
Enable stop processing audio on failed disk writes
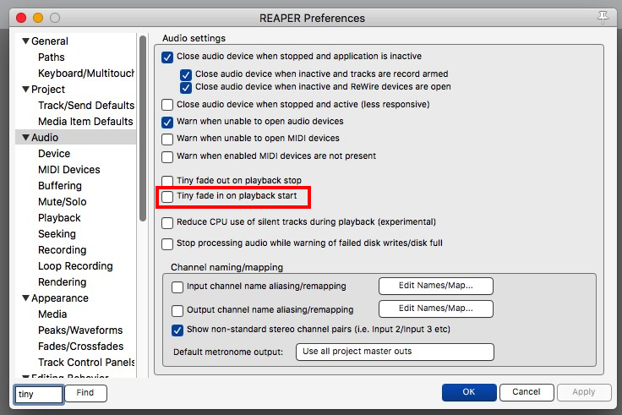click(167, 243)
